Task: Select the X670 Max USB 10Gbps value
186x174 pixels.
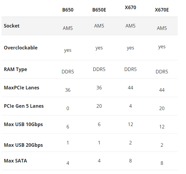Action: pyautogui.click(x=130, y=124)
